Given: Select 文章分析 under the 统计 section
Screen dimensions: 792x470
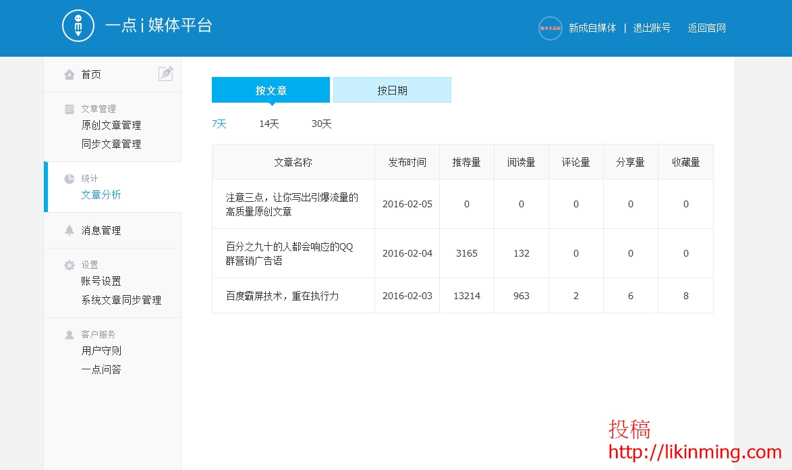Looking at the screenshot, I should (x=101, y=194).
